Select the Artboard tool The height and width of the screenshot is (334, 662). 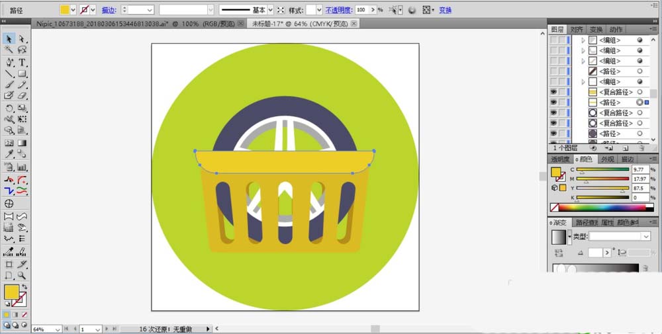9,265
